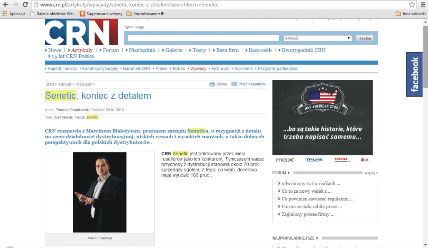Click the site search text field

tap(203, 38)
